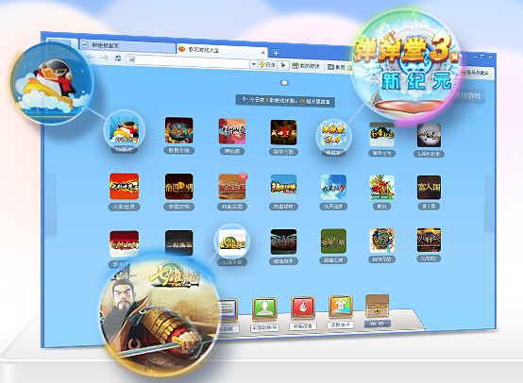Launch the beige game icon with dark brush lettering
Image resolution: width=523 pixels, height=383 pixels.
click(381, 134)
